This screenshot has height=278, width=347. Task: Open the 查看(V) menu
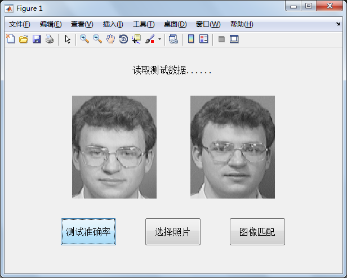click(x=82, y=24)
